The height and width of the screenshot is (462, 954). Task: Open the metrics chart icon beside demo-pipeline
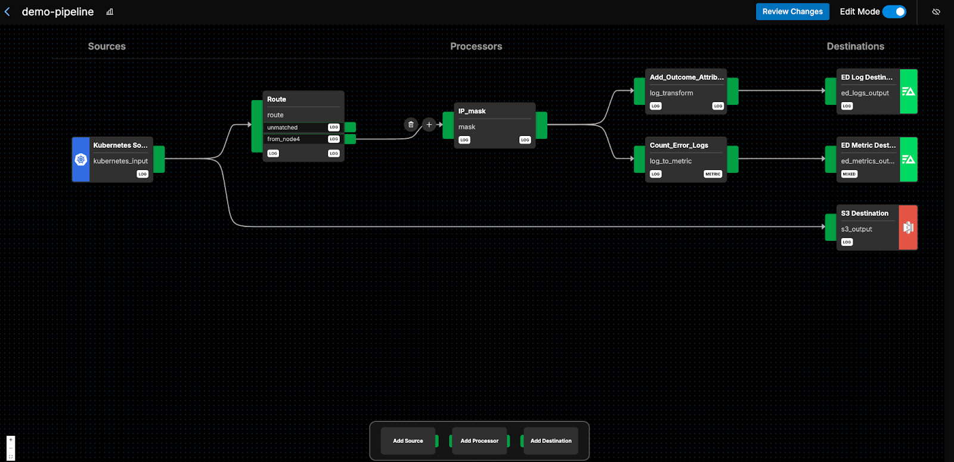click(x=110, y=12)
